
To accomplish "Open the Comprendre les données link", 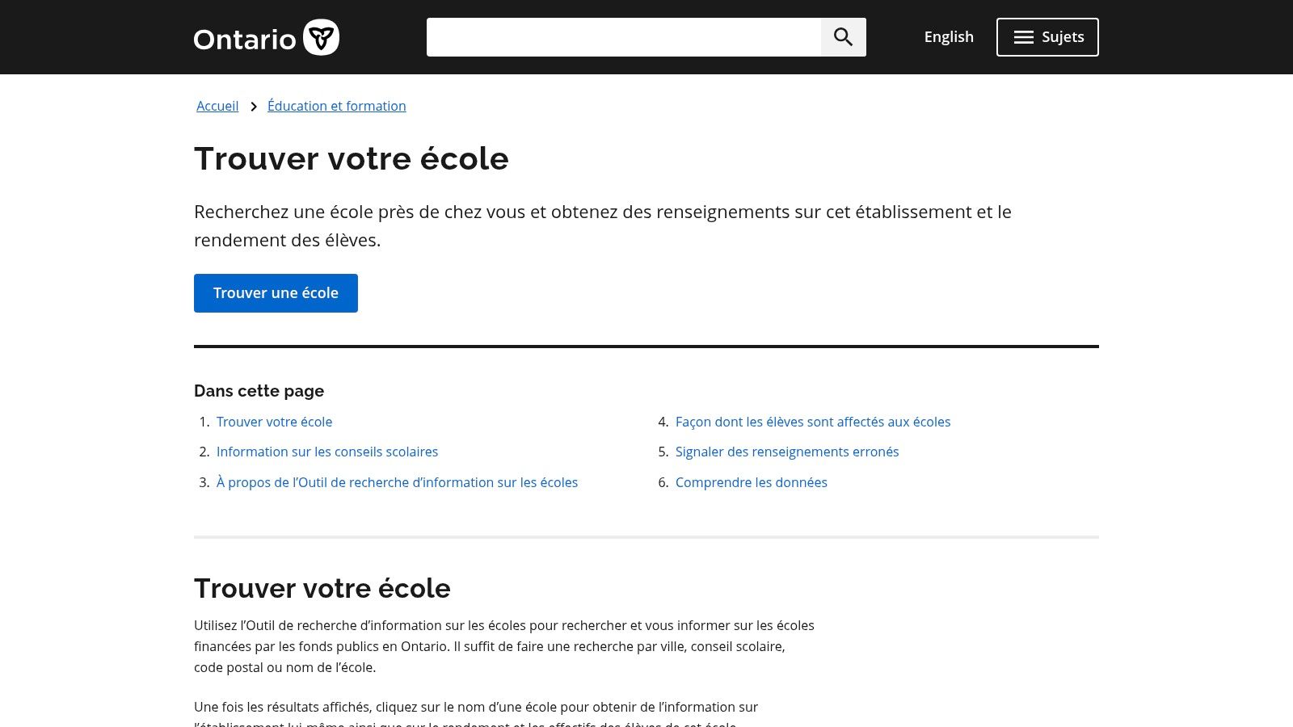I will pyautogui.click(x=752, y=482).
